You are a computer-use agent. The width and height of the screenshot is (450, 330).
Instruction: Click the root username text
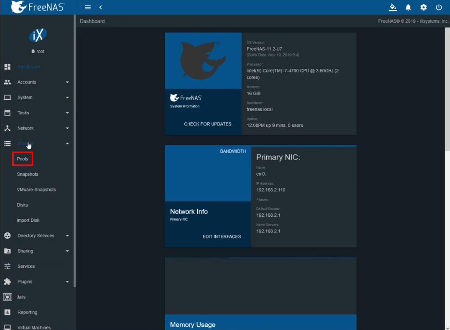point(41,51)
